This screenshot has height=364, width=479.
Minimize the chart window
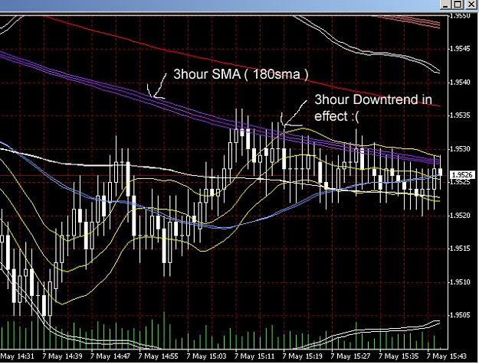pos(446,5)
